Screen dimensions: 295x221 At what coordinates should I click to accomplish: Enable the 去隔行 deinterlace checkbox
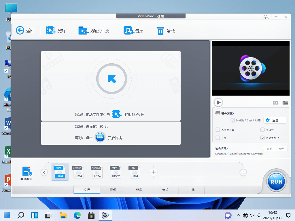[x=262, y=130]
